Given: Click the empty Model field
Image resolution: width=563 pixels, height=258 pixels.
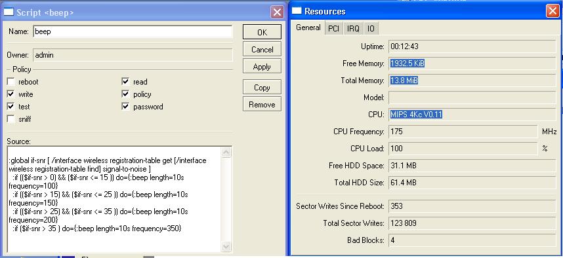Looking at the screenshot, I should [472, 98].
